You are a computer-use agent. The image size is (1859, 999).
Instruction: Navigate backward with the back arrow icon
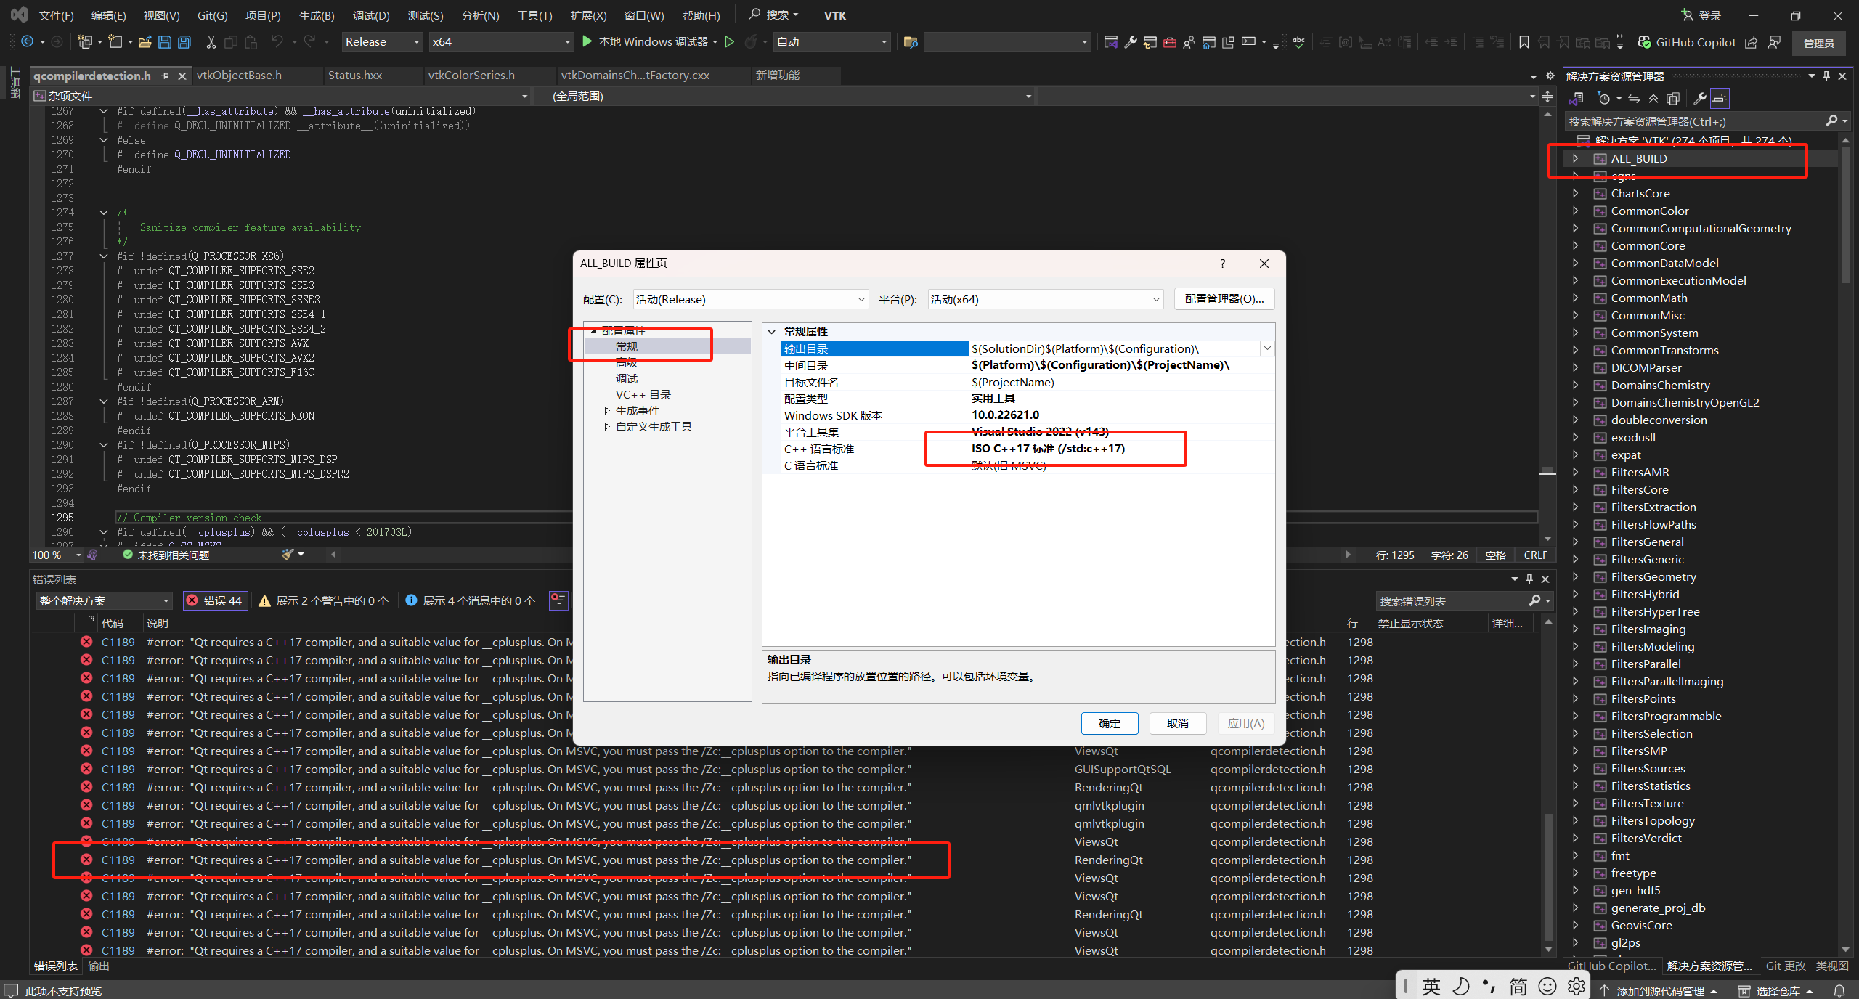[27, 41]
